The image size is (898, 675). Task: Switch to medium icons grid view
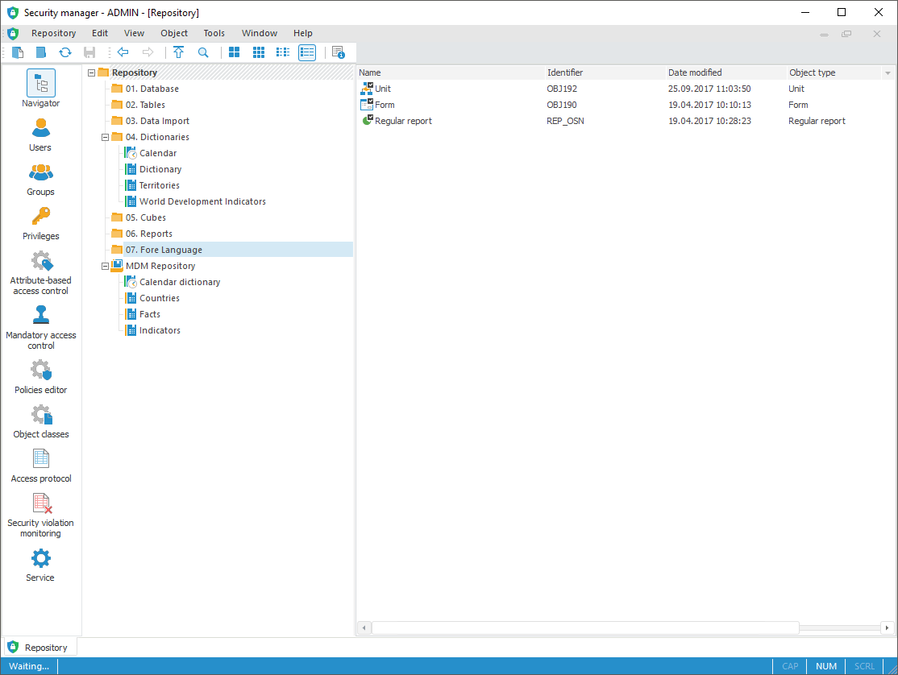pos(259,52)
